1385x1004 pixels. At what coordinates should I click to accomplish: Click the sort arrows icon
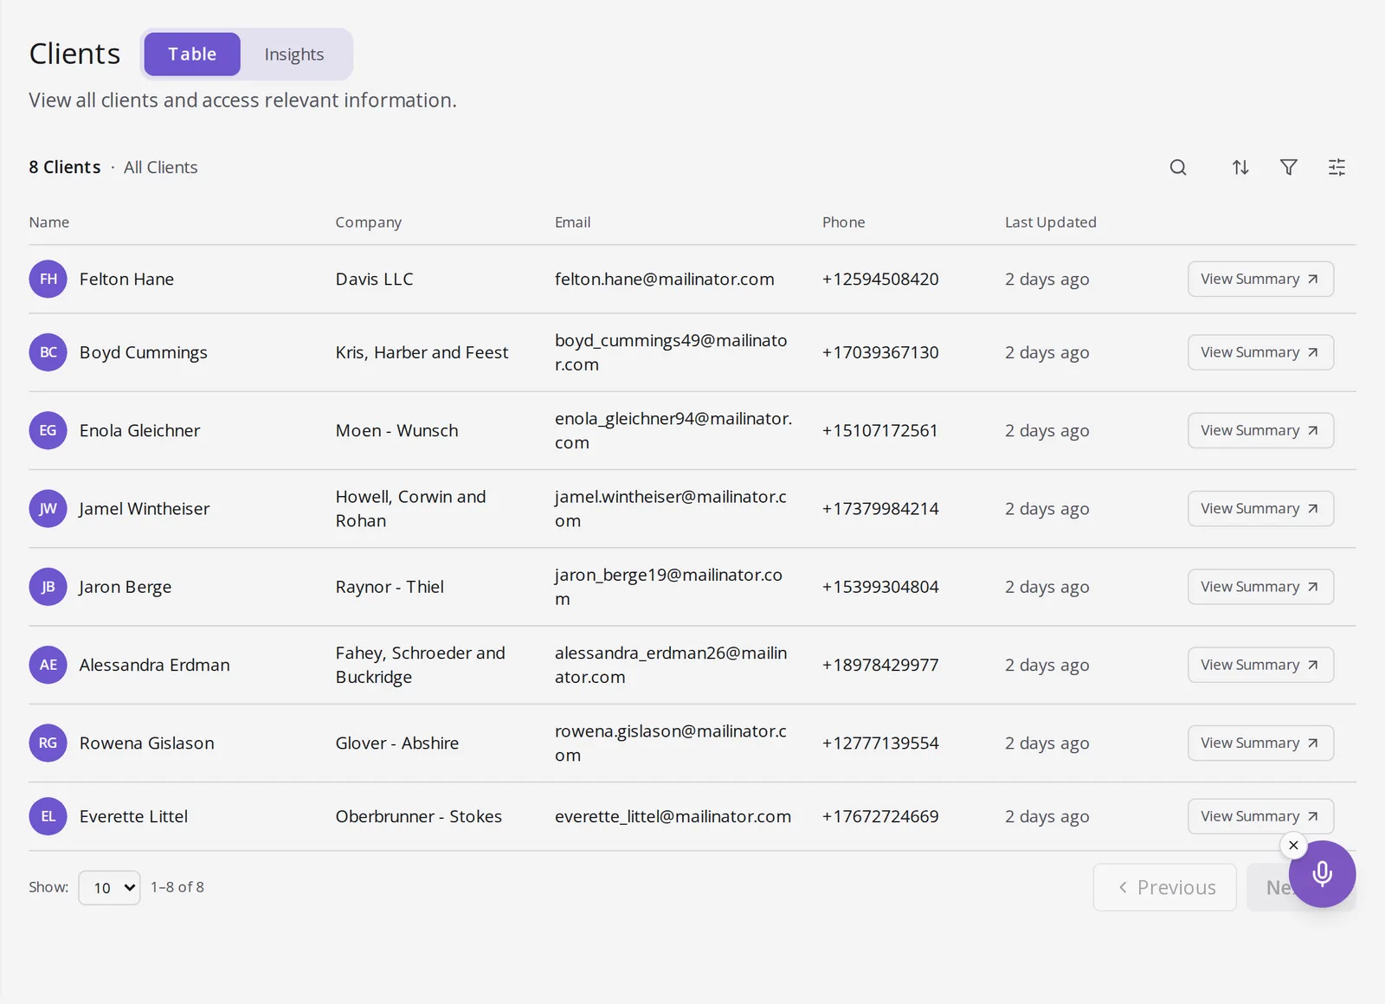pyautogui.click(x=1240, y=167)
